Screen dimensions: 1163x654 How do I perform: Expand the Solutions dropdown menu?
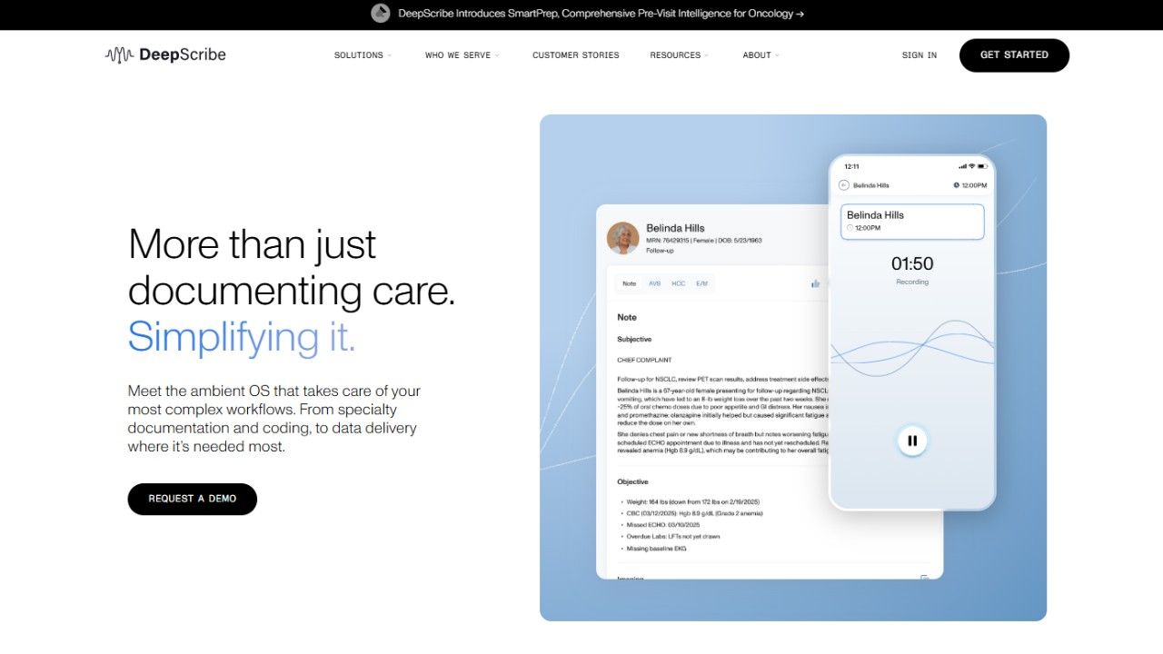tap(363, 55)
